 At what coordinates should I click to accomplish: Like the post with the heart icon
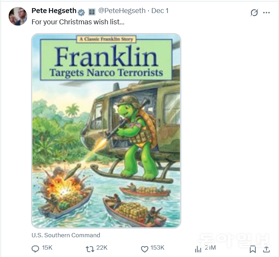145,249
